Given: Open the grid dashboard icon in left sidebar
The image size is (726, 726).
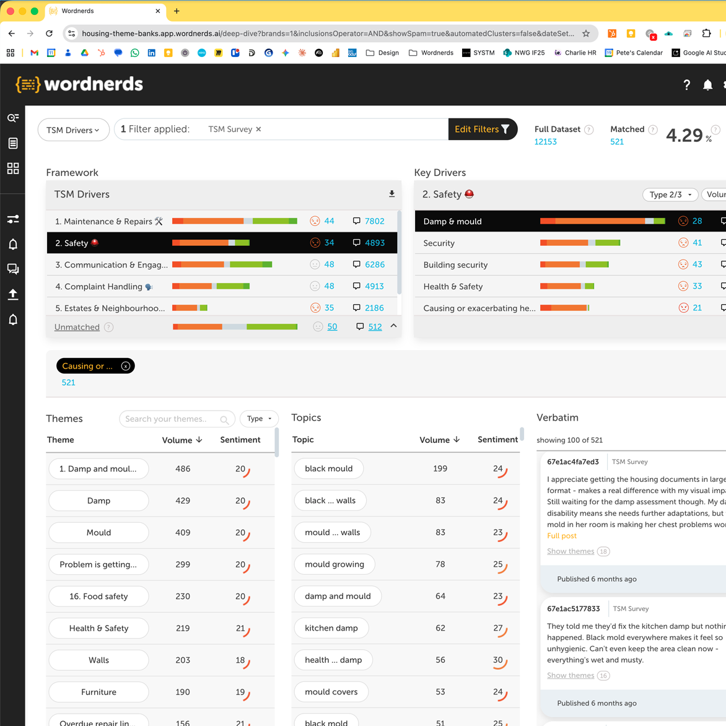Looking at the screenshot, I should 13,168.
